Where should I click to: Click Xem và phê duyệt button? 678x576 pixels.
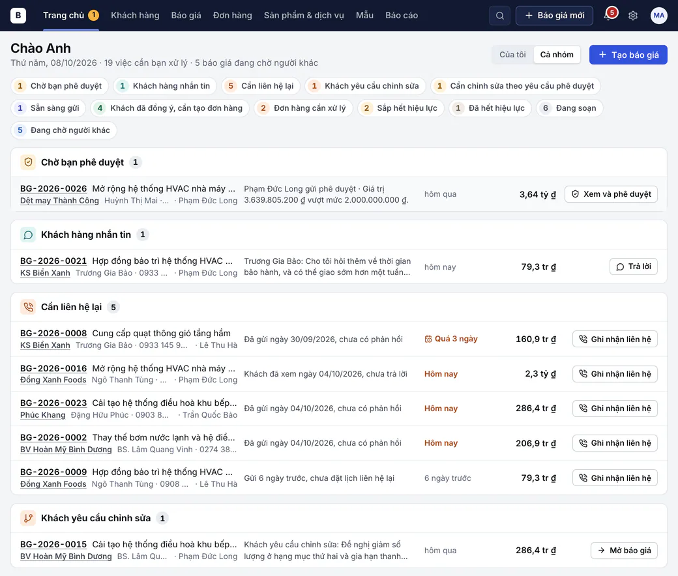pos(611,194)
